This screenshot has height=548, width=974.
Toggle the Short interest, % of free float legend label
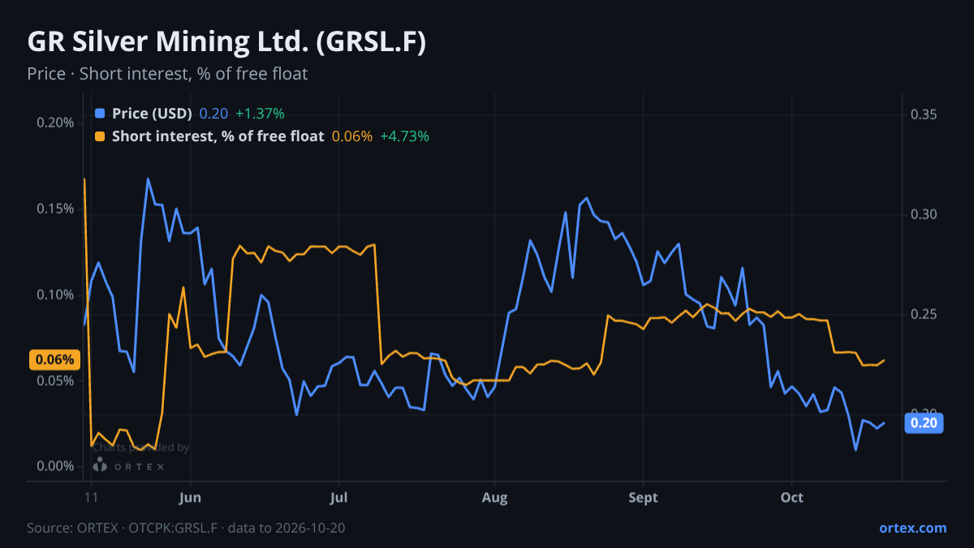pos(218,136)
